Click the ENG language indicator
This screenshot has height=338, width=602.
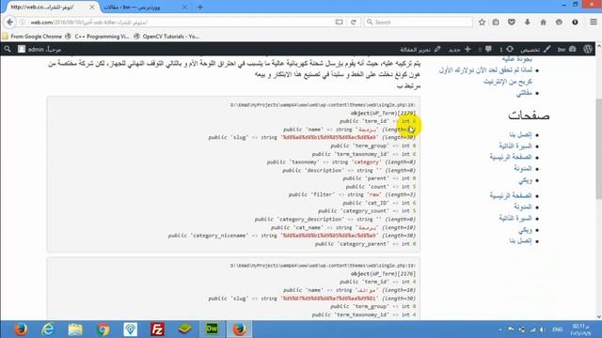click(x=558, y=330)
